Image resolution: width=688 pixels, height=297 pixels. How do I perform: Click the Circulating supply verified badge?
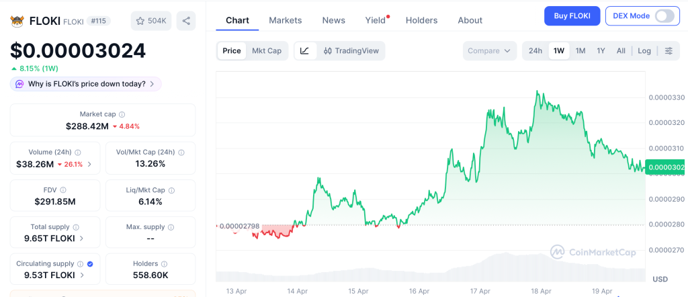click(90, 264)
